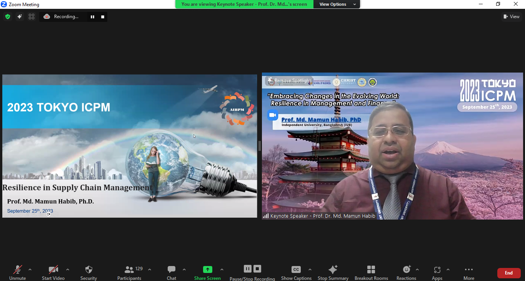Click the Stop Summary sparkle button
Image resolution: width=525 pixels, height=281 pixels.
[333, 273]
